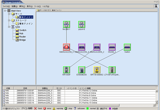Open the ファイル(F) menu
This screenshot has width=160, height=110.
pyautogui.click(x=6, y=6)
